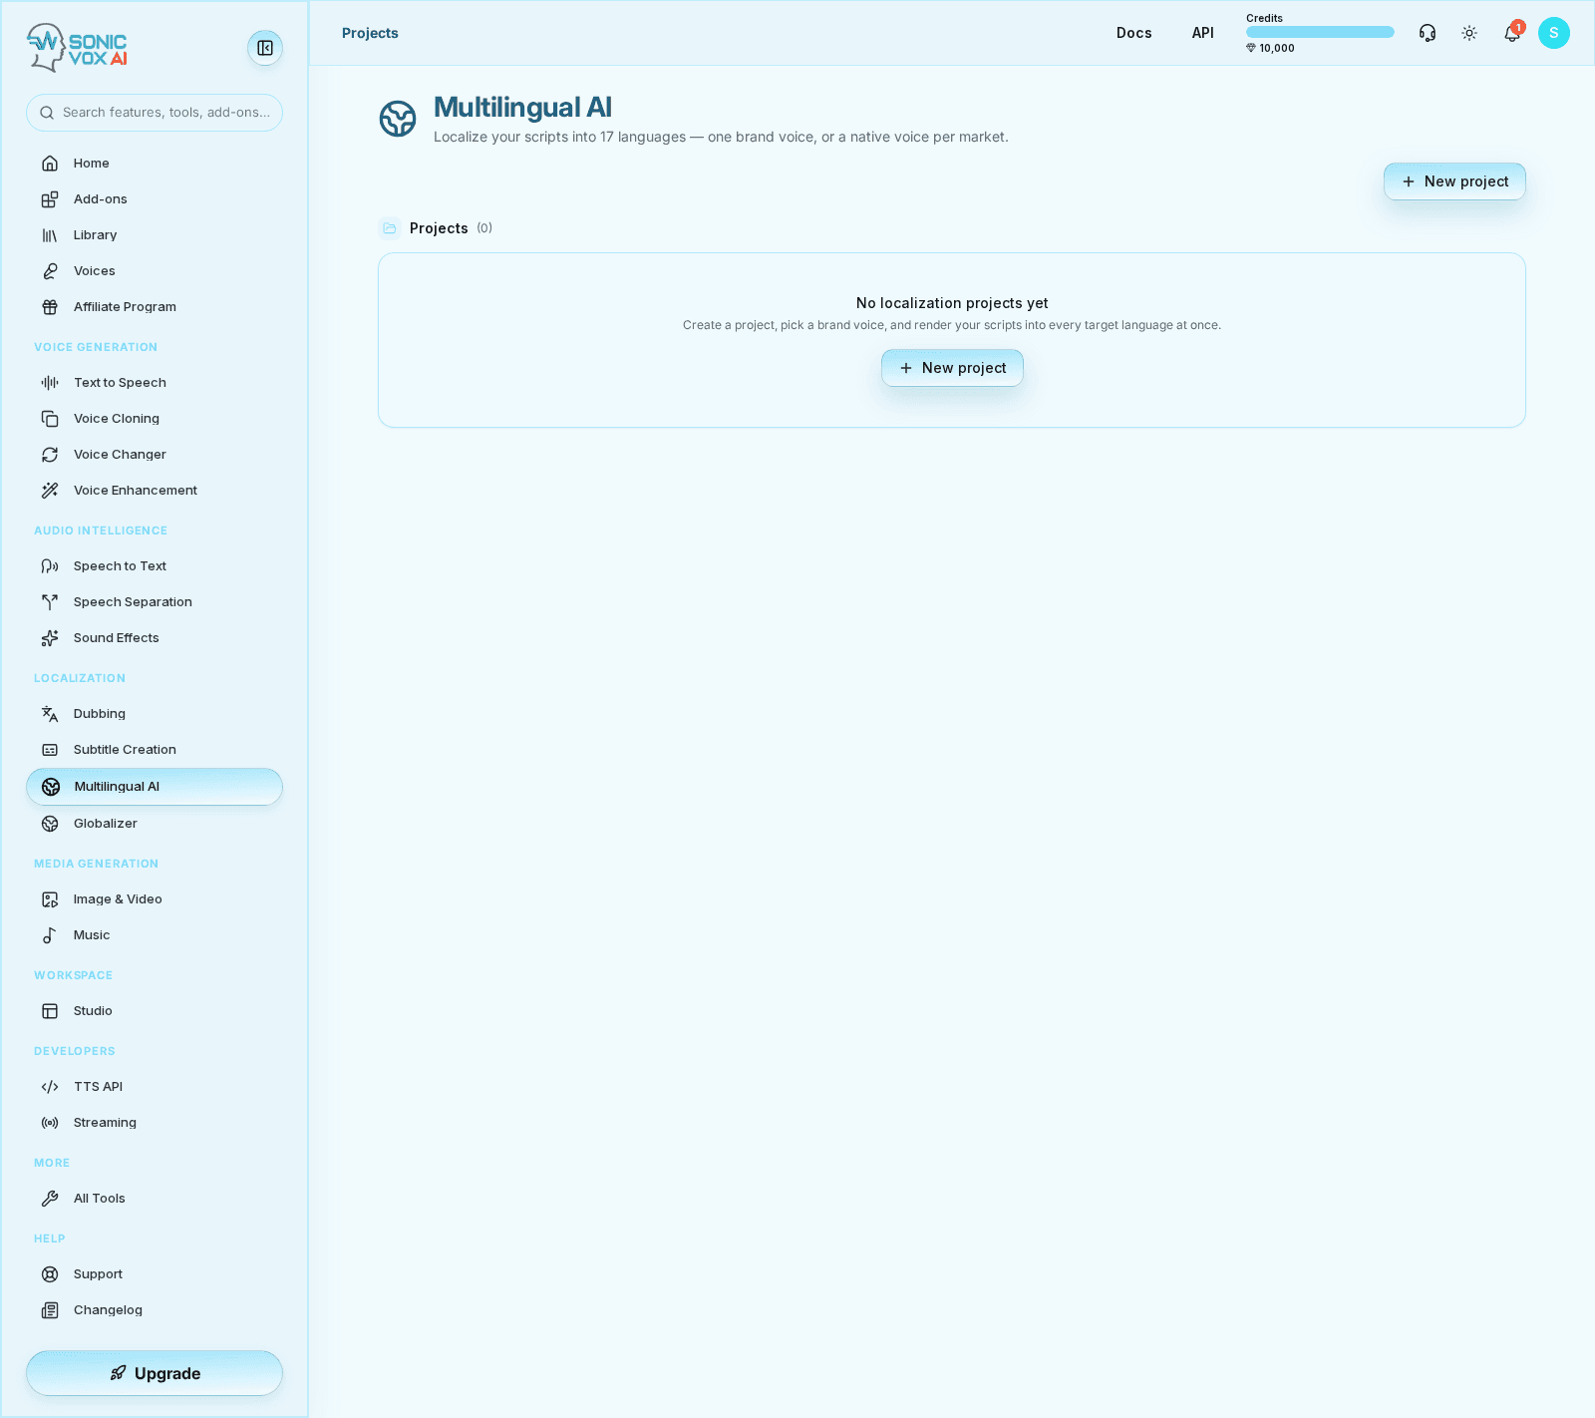The width and height of the screenshot is (1595, 1418).
Task: Open the Text to Speech label
Action: point(120,383)
